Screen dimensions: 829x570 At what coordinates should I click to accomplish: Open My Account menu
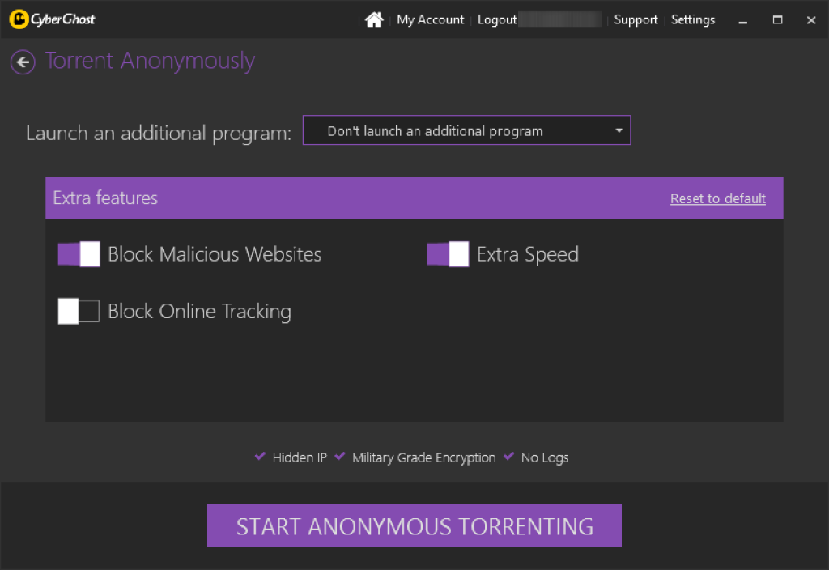point(431,19)
